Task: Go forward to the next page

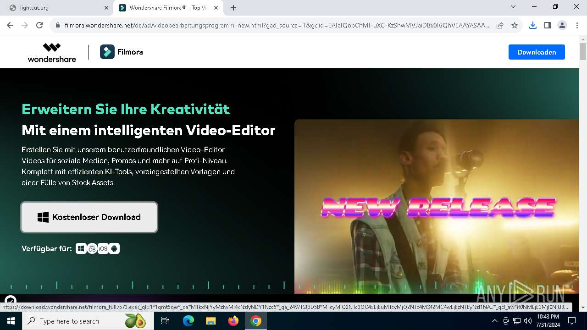Action: point(25,26)
